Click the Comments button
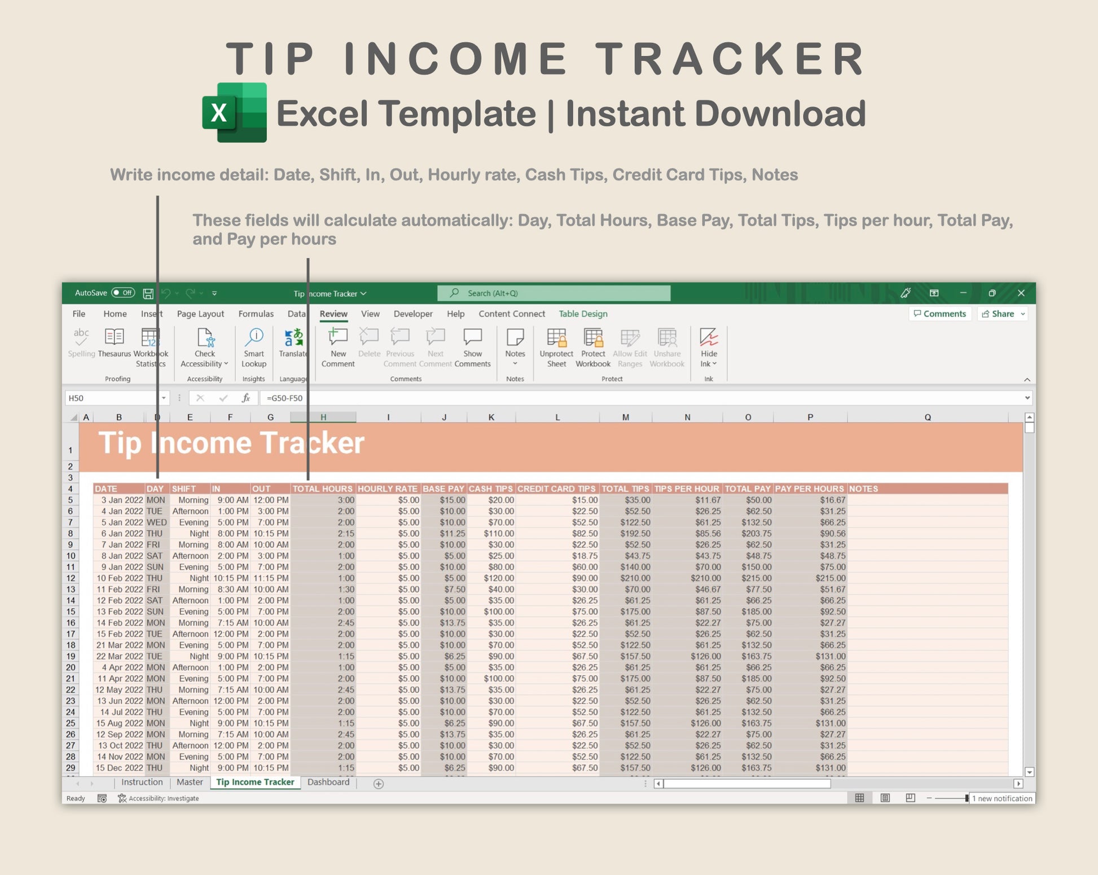This screenshot has width=1098, height=875. [939, 314]
